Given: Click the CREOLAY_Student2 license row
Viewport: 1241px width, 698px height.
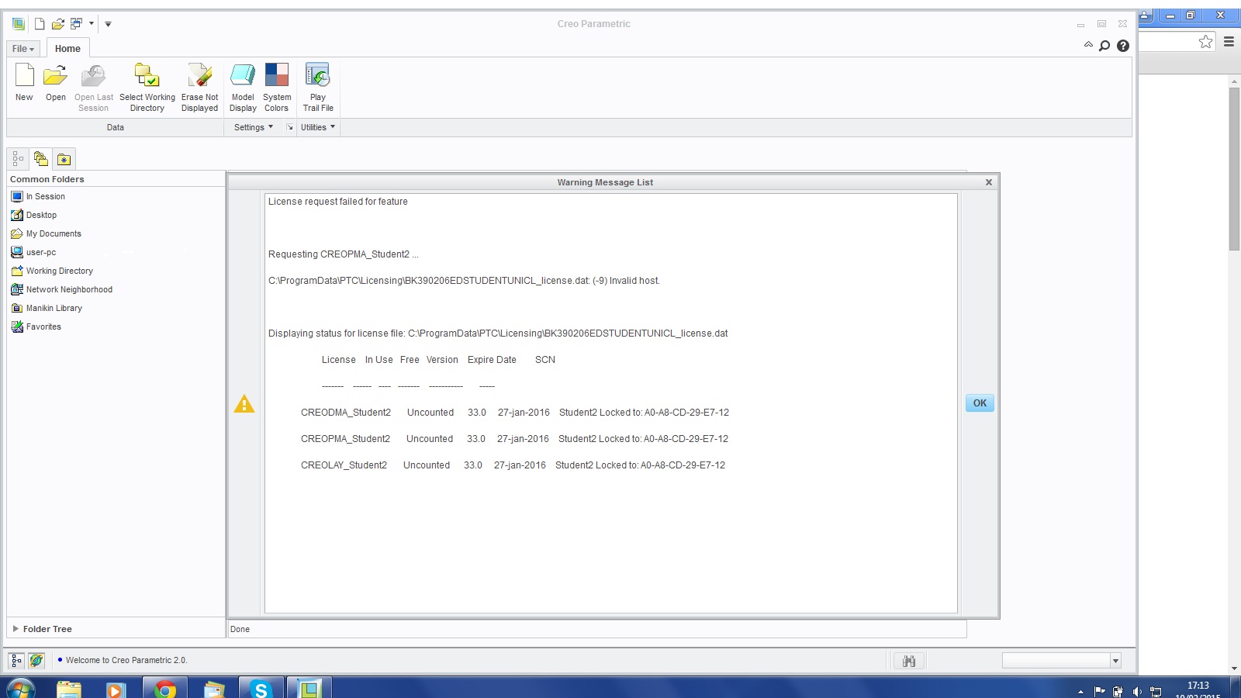Looking at the screenshot, I should tap(513, 465).
